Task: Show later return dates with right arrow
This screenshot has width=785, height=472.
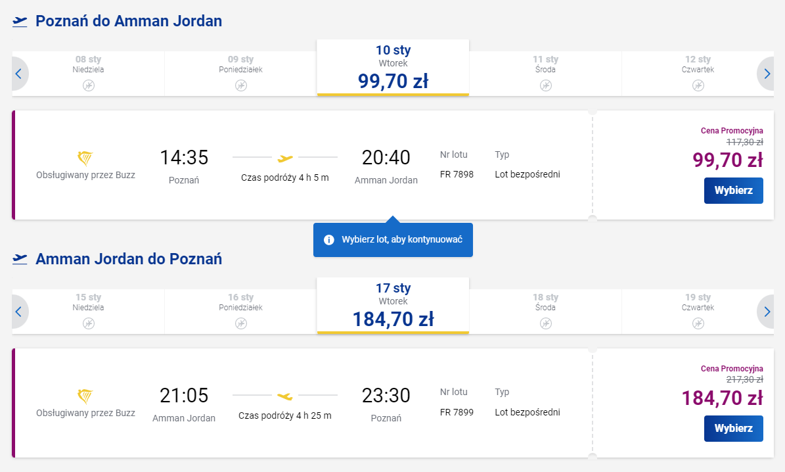Action: pos(766,312)
